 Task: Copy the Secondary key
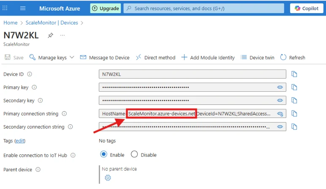click(294, 100)
